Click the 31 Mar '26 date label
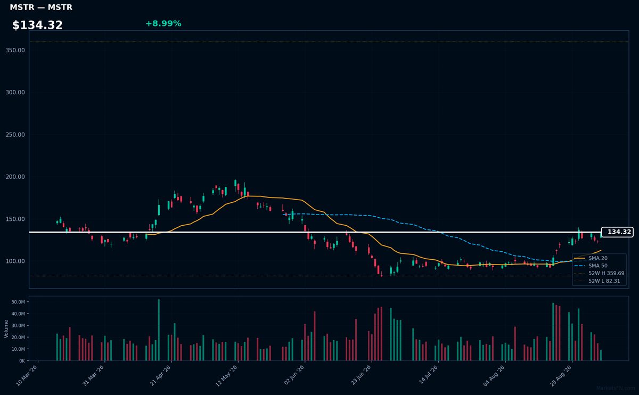The image size is (639, 395). [94, 376]
